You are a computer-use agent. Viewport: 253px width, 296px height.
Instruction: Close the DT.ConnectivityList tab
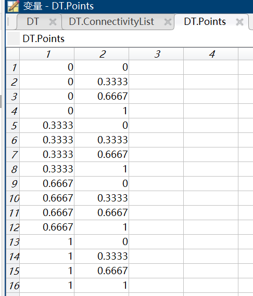tap(168, 22)
